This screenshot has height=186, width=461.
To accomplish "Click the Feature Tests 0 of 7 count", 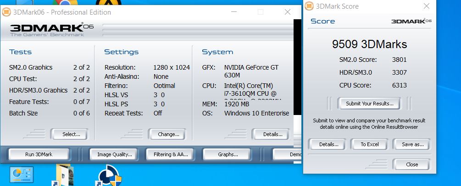I will (x=82, y=102).
